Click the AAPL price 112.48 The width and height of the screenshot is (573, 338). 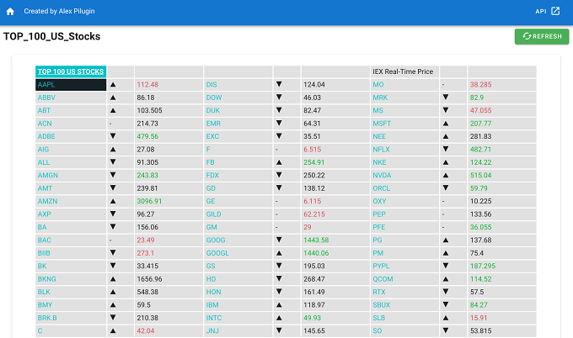[147, 85]
